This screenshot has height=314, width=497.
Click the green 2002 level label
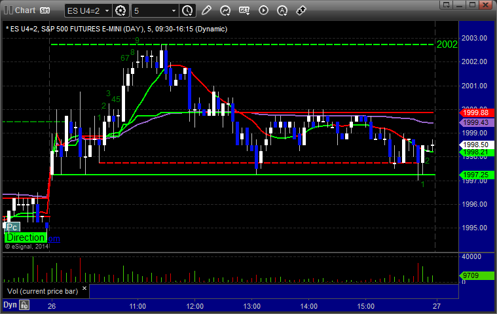(447, 44)
